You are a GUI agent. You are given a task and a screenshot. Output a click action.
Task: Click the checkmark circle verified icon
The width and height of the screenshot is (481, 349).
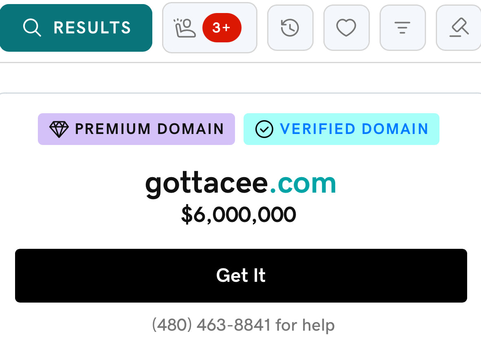click(264, 129)
